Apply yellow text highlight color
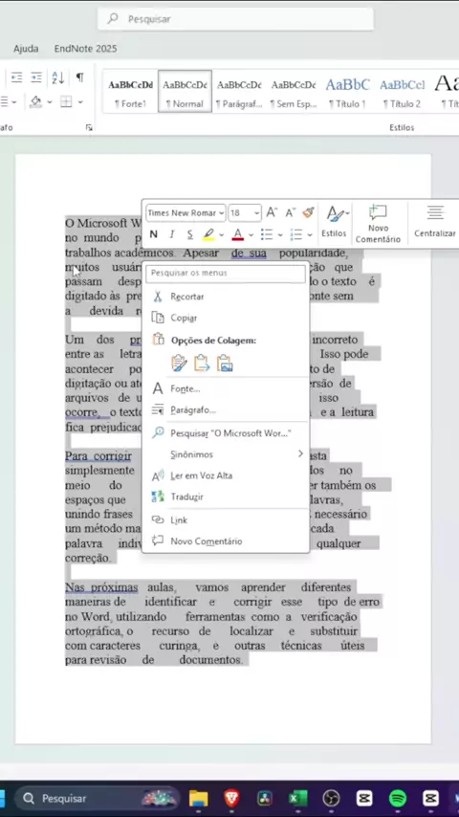The width and height of the screenshot is (459, 817). [x=208, y=234]
